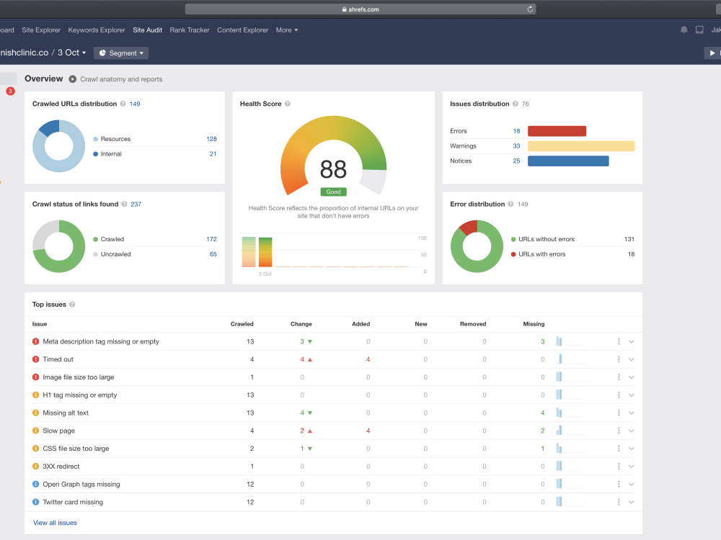The image size is (721, 540).
Task: Open three-dot menu for Twitter card missing row
Action: coord(619,502)
